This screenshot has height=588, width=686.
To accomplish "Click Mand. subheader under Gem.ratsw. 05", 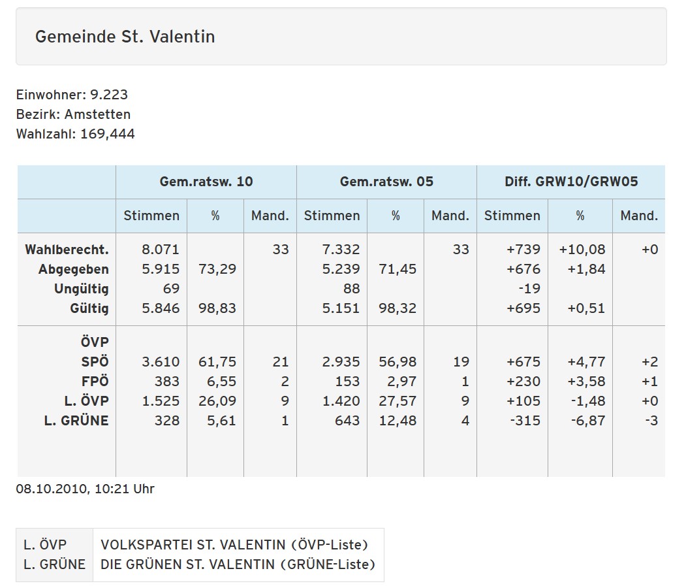I will (x=450, y=216).
